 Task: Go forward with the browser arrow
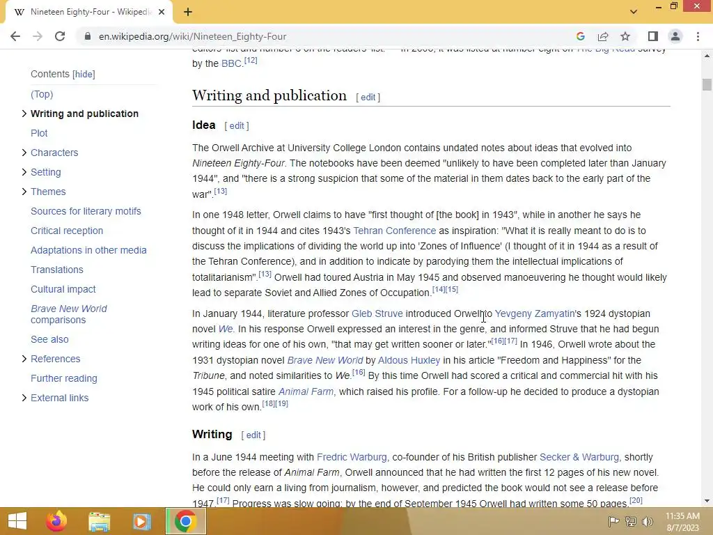click(38, 36)
